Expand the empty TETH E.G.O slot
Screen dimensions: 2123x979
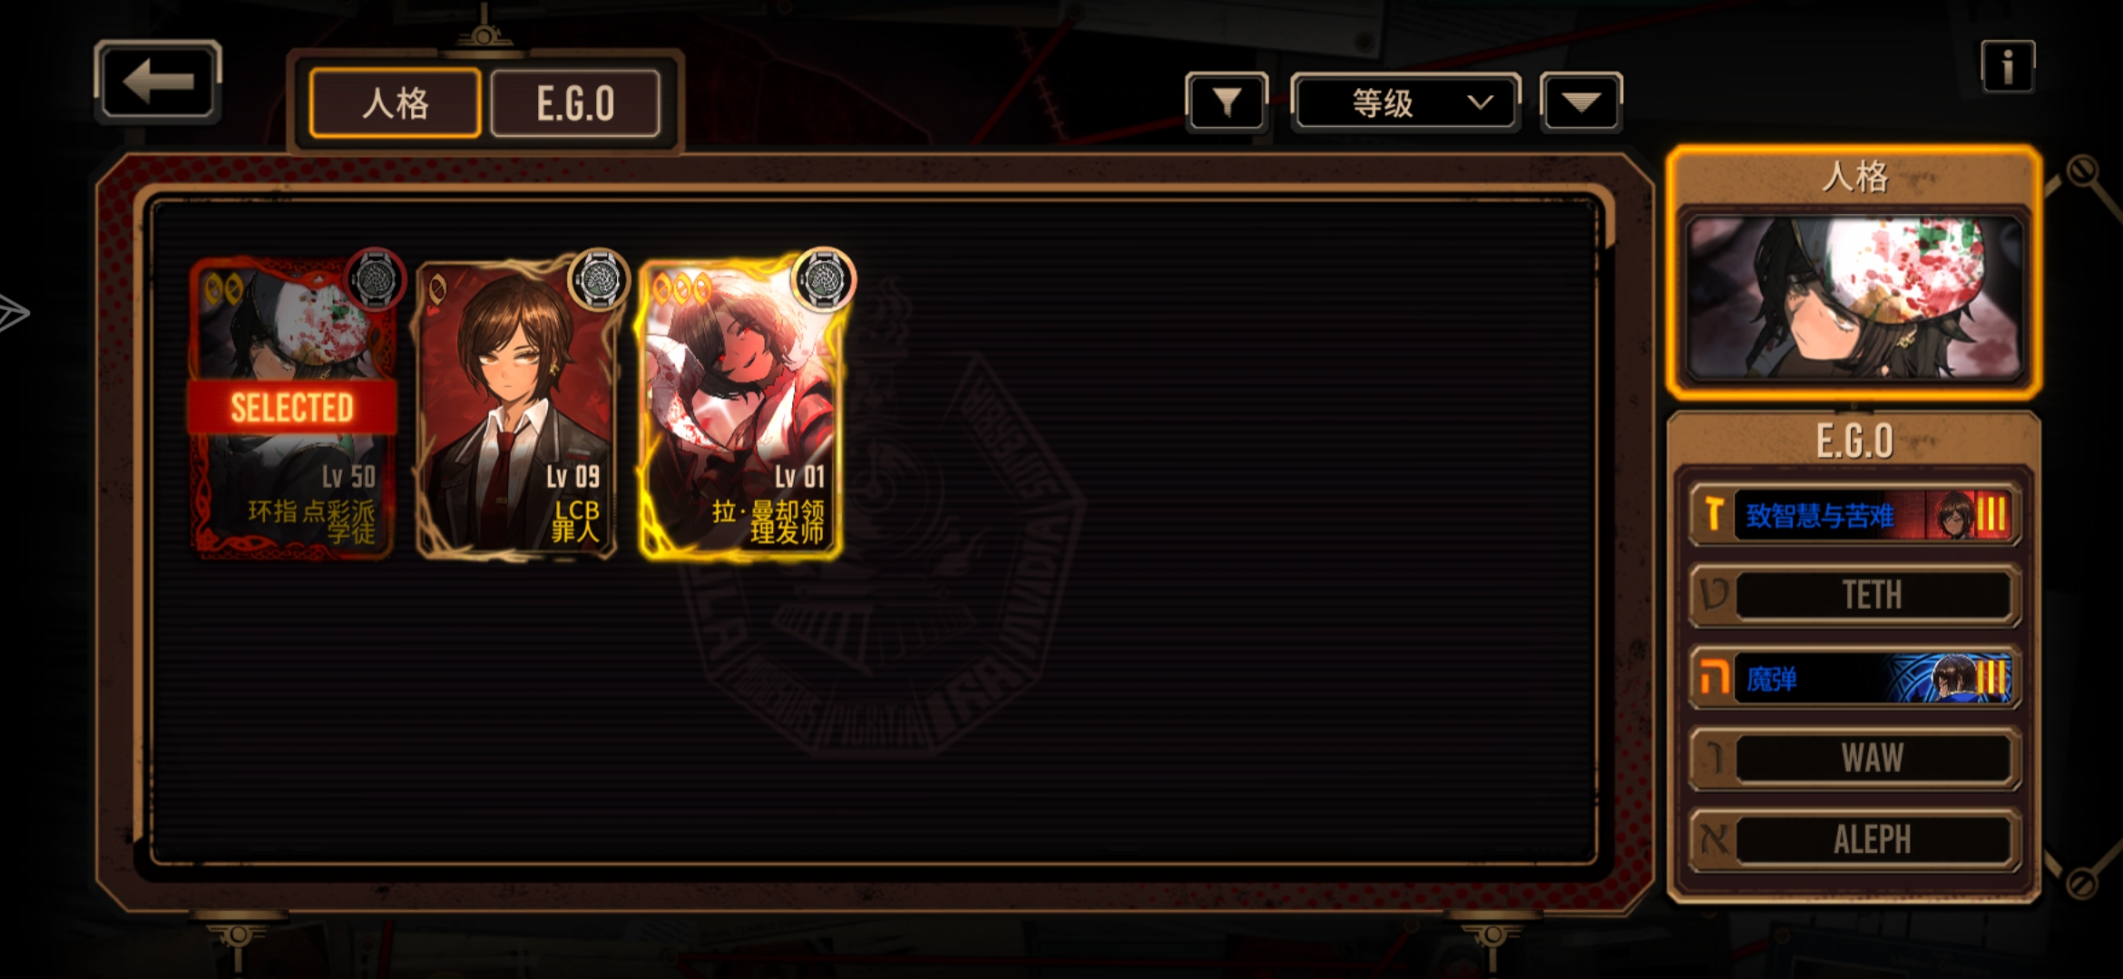click(1854, 596)
